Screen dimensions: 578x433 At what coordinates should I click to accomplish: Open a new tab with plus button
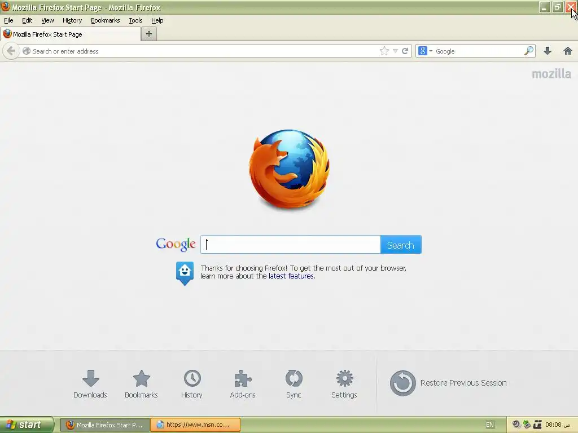click(x=149, y=34)
